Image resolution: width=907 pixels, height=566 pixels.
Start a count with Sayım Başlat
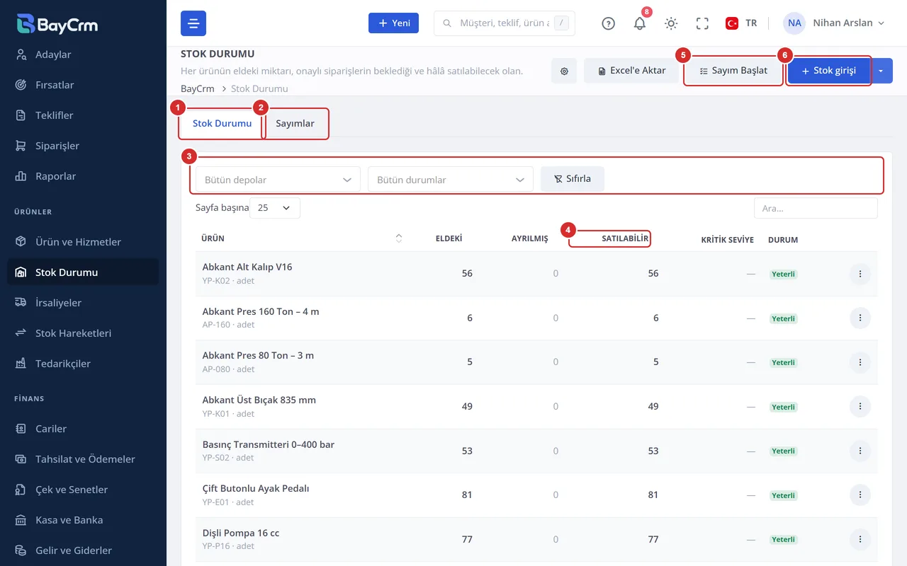[733, 71]
